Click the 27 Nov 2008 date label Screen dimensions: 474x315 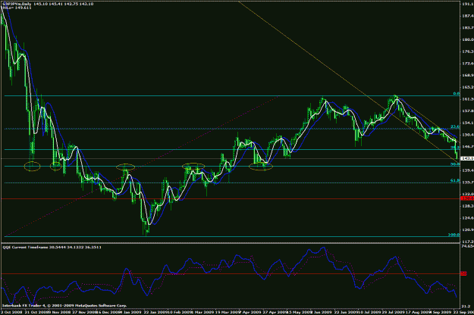tap(85, 313)
